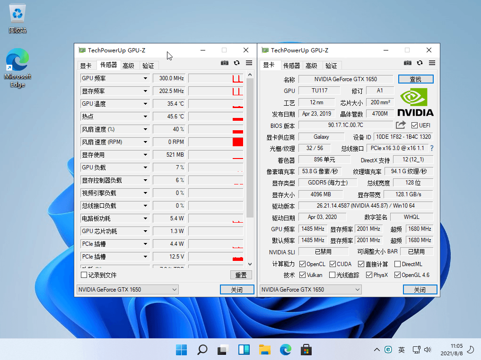Image resolution: width=481 pixels, height=360 pixels.
Task: Toggle the 直接计算 checkbox
Action: (361, 264)
